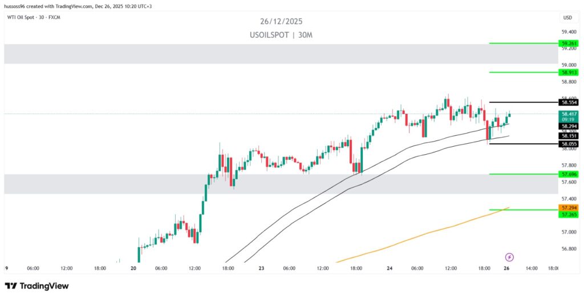Click the date 23 on time axis
The image size is (584, 298).
(261, 268)
